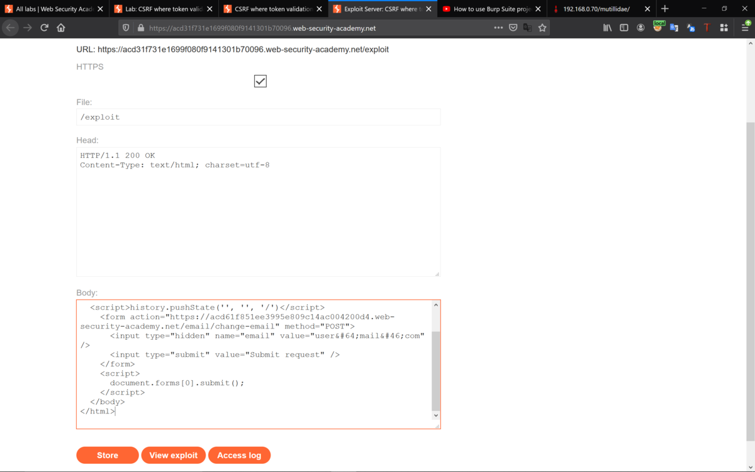
Task: Click the View exploit button
Action: tap(174, 455)
